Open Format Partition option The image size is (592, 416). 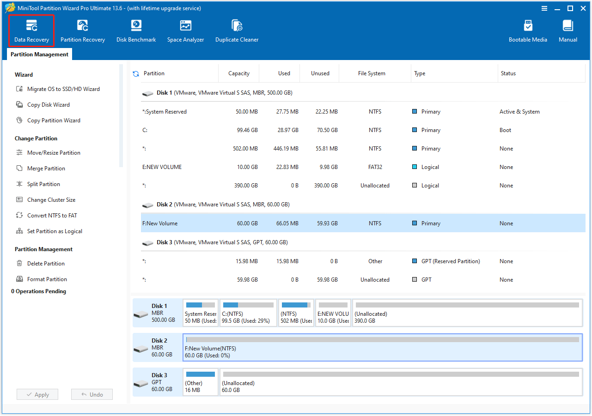[47, 279]
